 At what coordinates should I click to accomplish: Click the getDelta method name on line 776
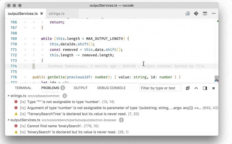click(x=56, y=77)
